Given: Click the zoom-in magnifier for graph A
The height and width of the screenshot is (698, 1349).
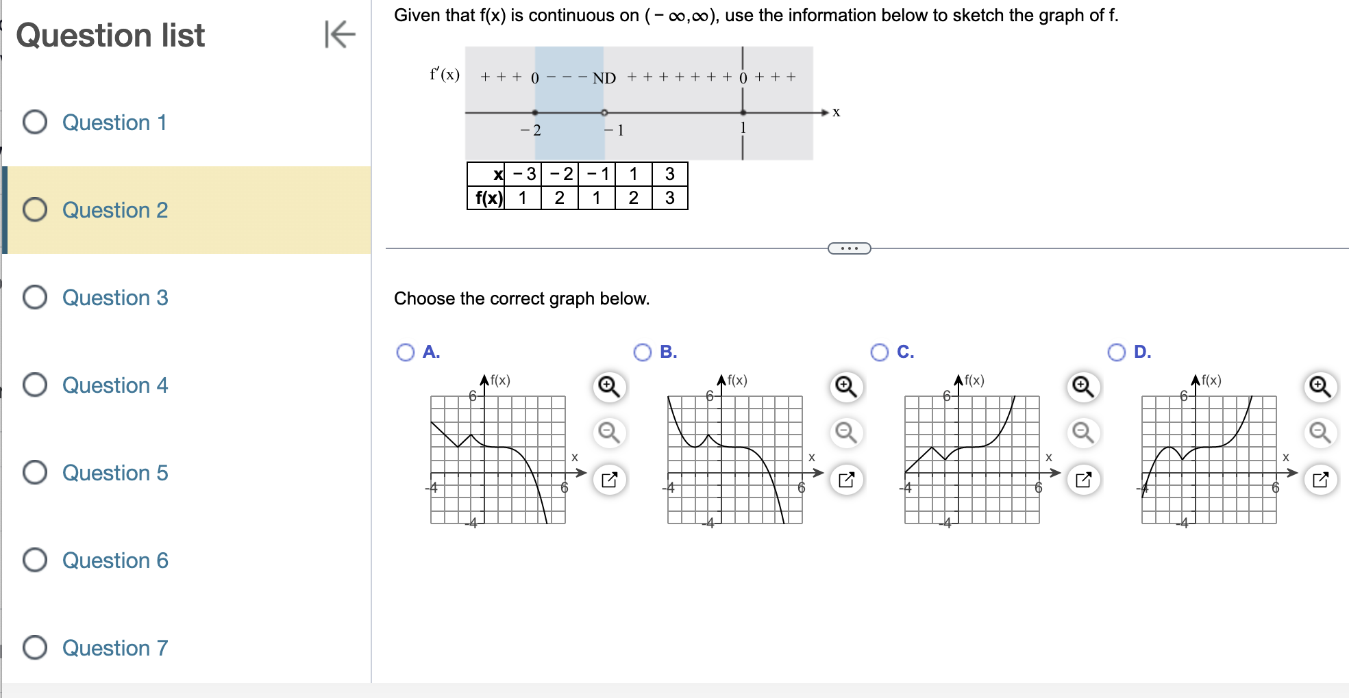Looking at the screenshot, I should point(608,387).
